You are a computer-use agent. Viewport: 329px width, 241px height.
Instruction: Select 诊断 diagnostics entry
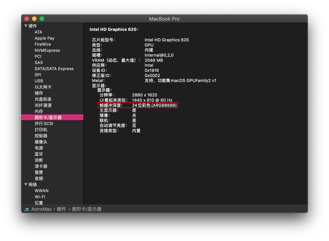pyautogui.click(x=39, y=160)
